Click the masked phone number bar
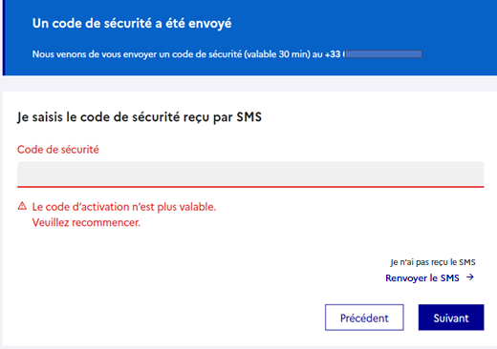The width and height of the screenshot is (497, 349). (383, 54)
